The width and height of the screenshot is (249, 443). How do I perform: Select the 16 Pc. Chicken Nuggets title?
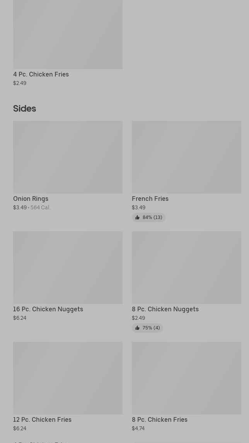pyautogui.click(x=48, y=309)
